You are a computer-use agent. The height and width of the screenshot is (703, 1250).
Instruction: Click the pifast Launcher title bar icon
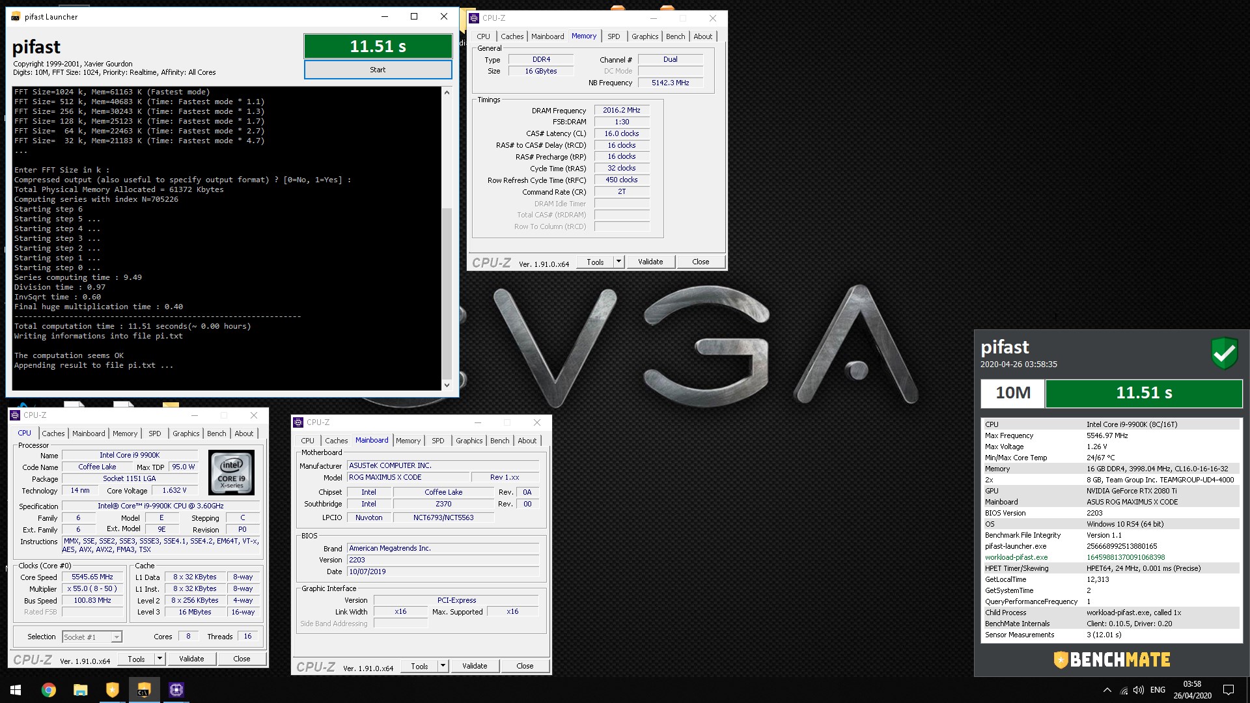16,17
